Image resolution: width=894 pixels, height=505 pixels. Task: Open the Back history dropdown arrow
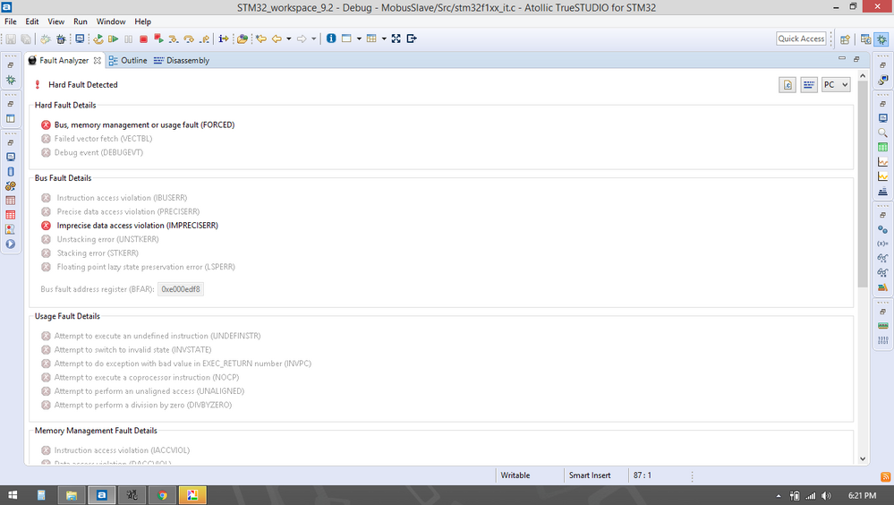coord(288,39)
